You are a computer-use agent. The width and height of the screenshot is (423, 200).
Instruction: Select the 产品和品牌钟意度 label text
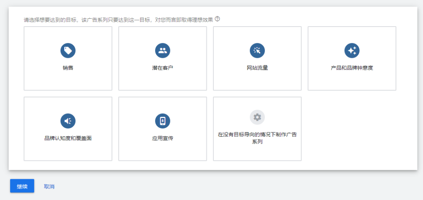352,68
